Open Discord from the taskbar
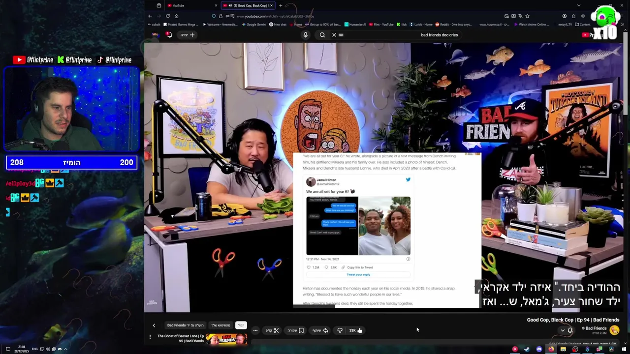The height and width of the screenshot is (354, 630). [x=539, y=349]
